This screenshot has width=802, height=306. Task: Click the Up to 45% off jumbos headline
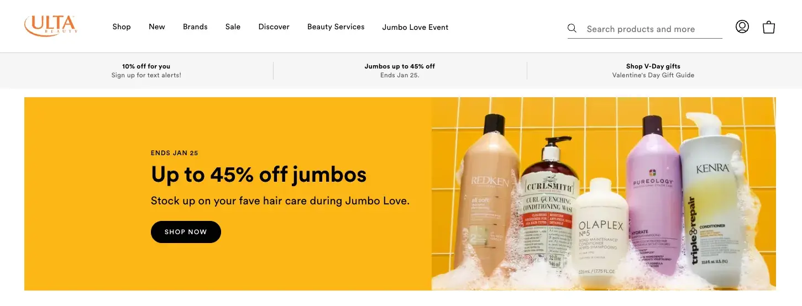(259, 175)
